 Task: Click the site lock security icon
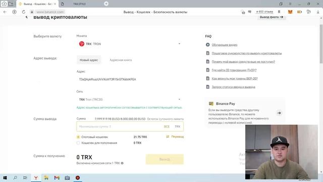pyautogui.click(x=32, y=12)
